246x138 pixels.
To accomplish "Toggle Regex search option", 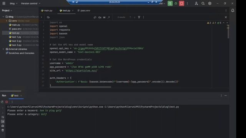I will tap(109, 17).
